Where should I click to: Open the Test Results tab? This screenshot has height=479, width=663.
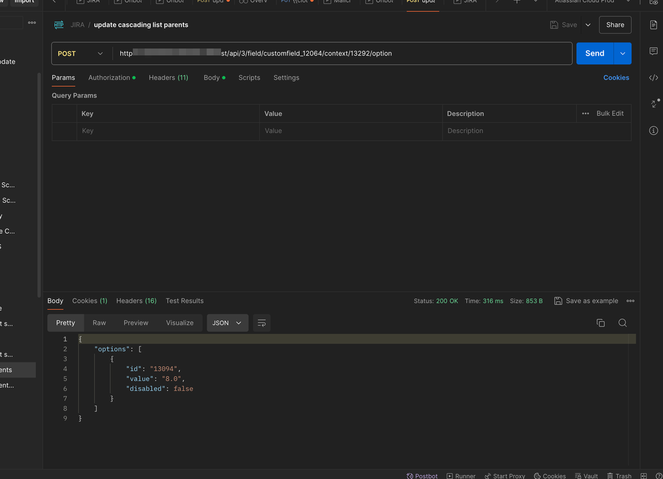point(185,301)
